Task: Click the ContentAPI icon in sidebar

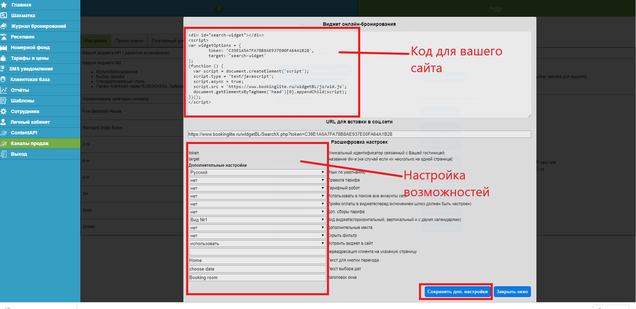Action: tap(4, 133)
